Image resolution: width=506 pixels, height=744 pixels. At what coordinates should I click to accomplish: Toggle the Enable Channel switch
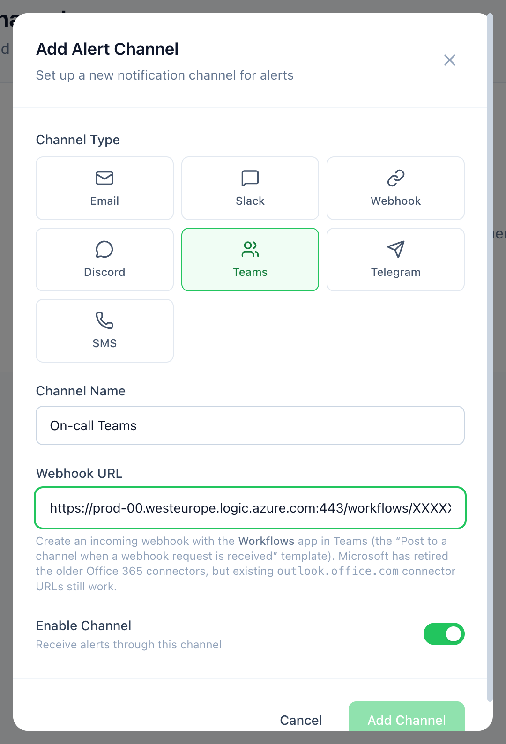pos(444,634)
